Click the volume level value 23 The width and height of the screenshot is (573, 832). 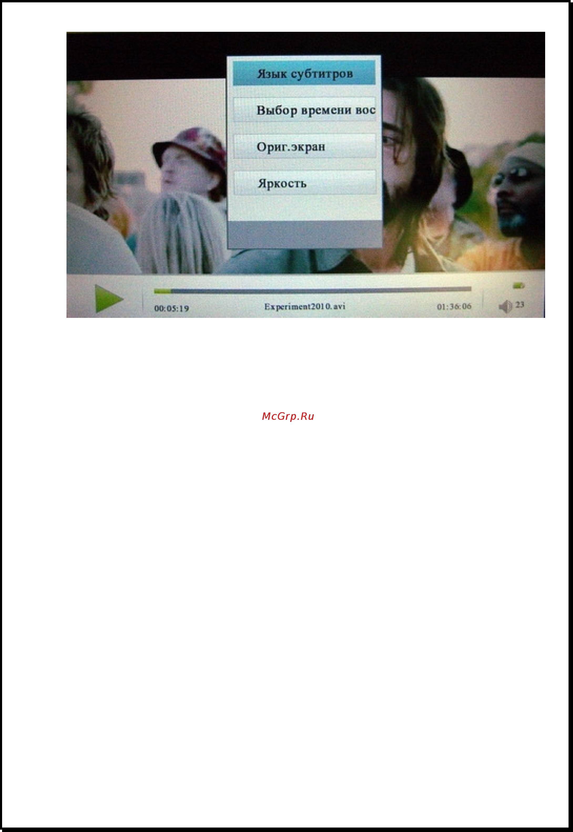click(520, 305)
